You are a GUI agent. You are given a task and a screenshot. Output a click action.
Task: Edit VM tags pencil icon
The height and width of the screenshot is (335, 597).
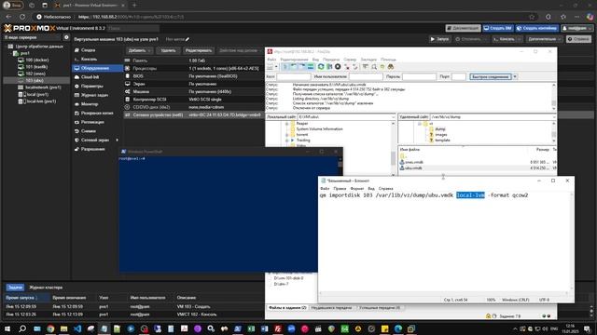[x=187, y=39]
